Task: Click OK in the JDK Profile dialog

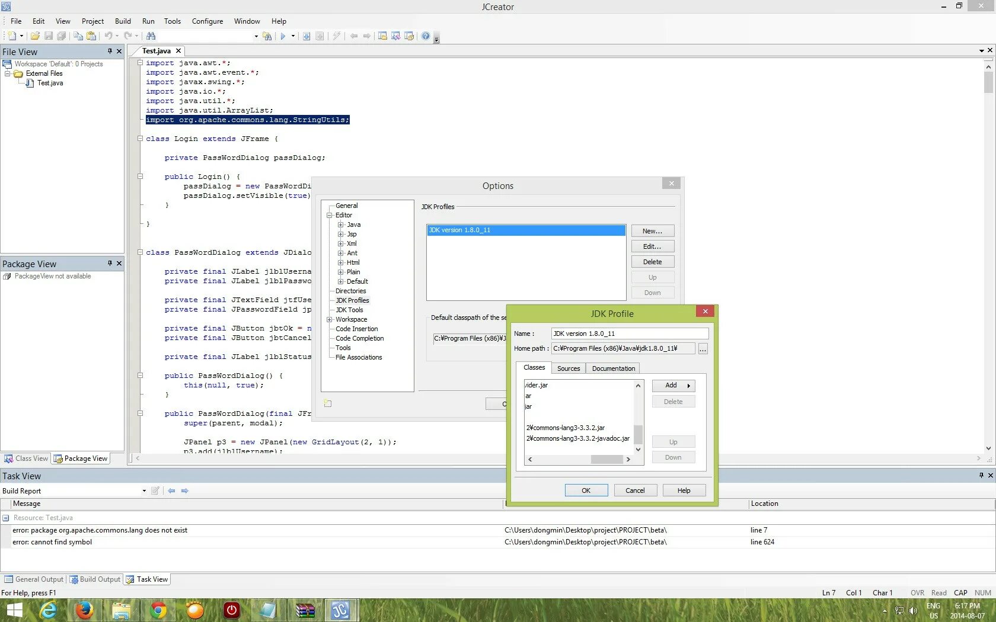Action: tap(586, 490)
